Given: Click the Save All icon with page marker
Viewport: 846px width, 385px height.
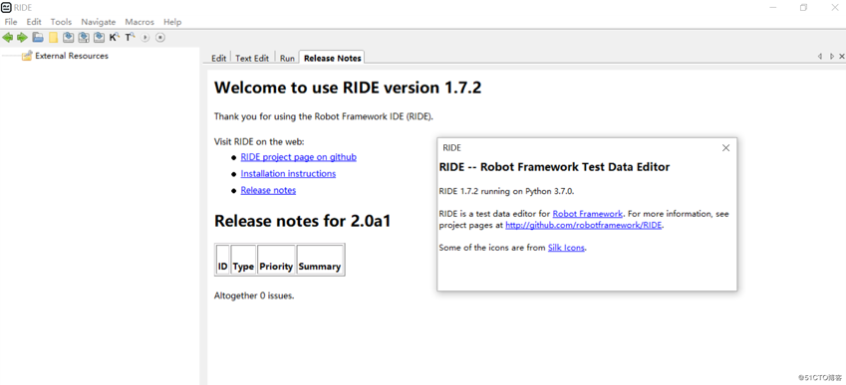Looking at the screenshot, I should click(x=84, y=37).
